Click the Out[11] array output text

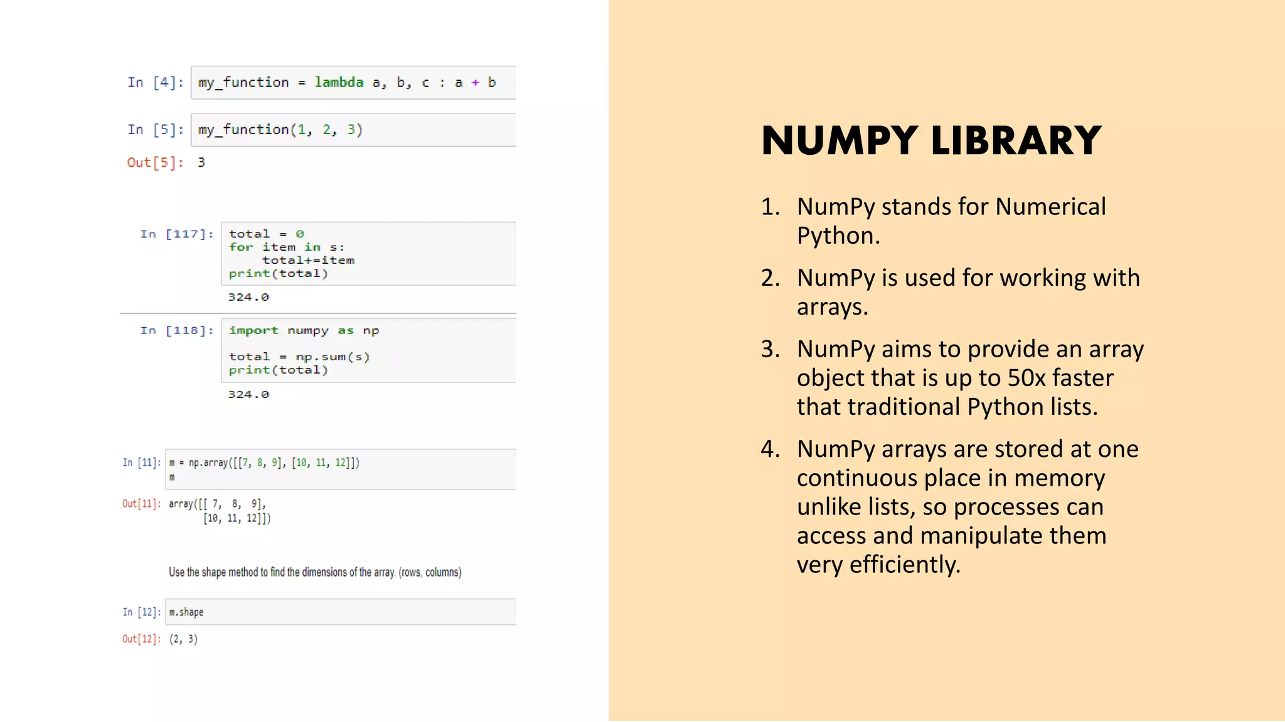220,511
